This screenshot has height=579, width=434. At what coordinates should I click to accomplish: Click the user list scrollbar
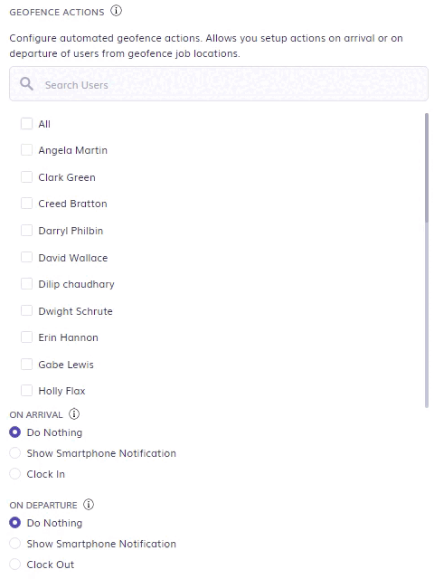(427, 168)
